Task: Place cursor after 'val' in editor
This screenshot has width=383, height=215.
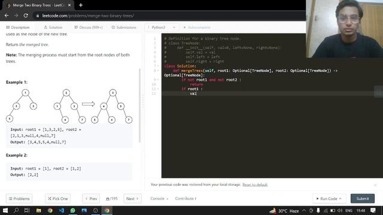Action: 197,94
